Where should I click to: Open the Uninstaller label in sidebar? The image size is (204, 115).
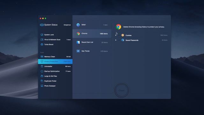(x=48, y=66)
